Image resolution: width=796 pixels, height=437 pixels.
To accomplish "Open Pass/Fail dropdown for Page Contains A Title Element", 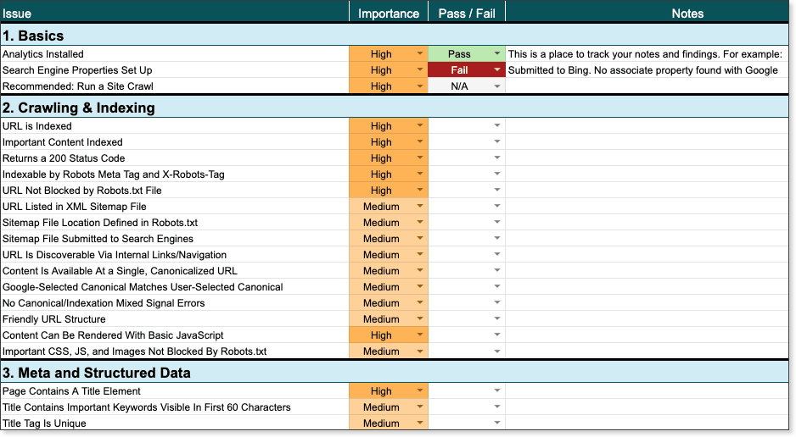I will coord(497,391).
